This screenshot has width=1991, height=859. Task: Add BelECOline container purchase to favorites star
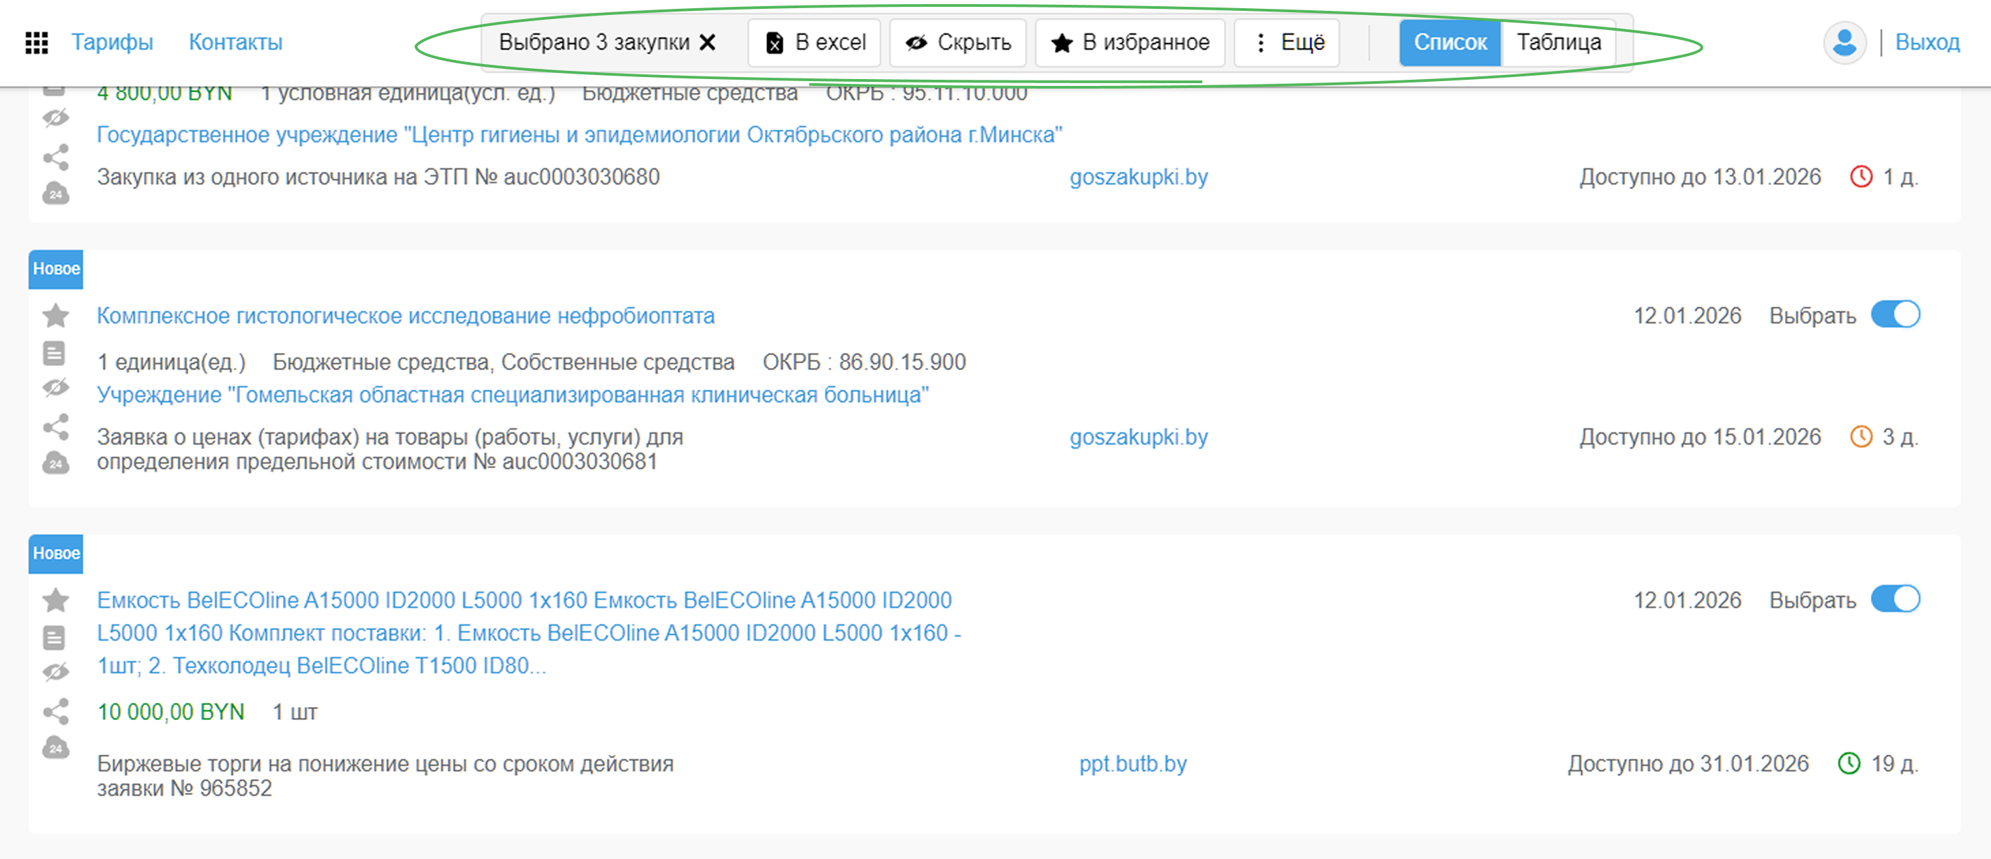pos(56,600)
